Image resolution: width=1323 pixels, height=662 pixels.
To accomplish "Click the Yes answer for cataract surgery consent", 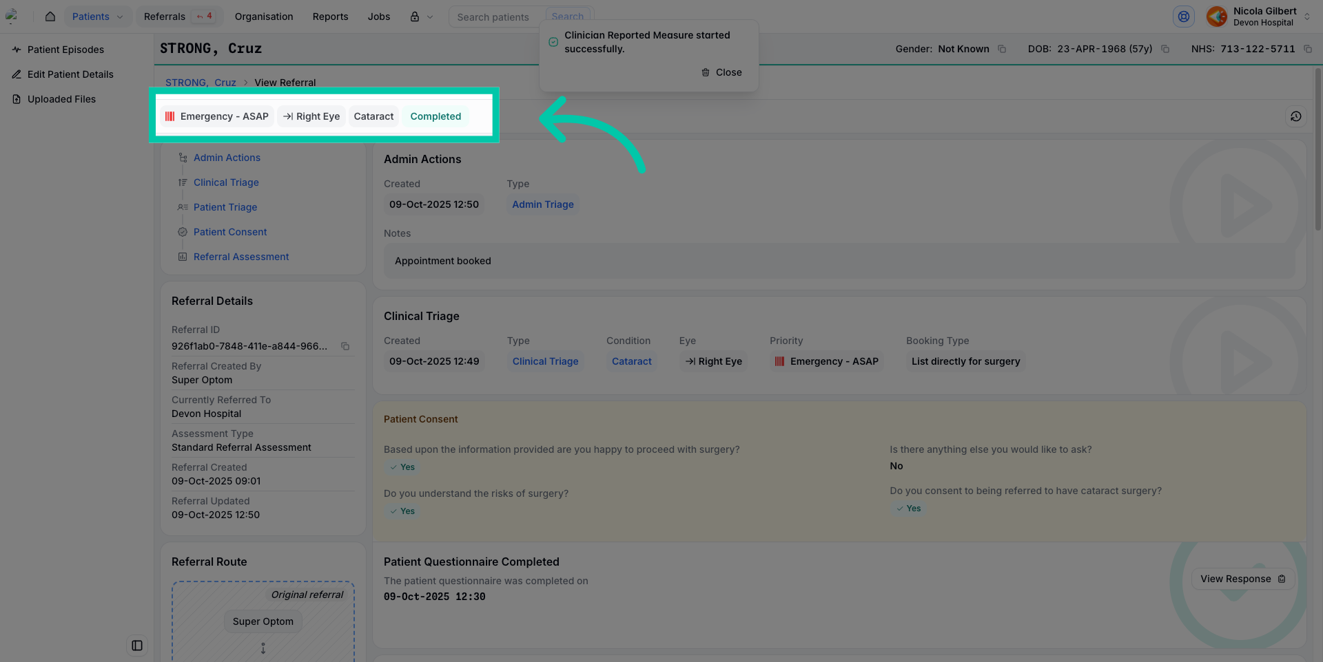I will [x=908, y=509].
